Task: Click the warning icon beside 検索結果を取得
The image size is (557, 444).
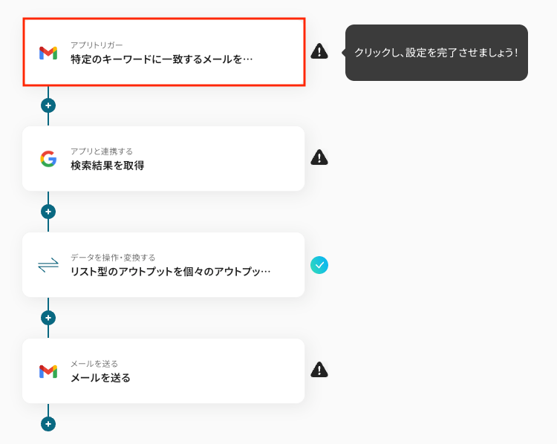Action: [x=319, y=157]
